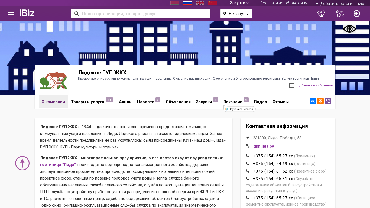The width and height of the screenshot is (370, 208).
Task: Open the Акции tab
Action: pos(125,102)
